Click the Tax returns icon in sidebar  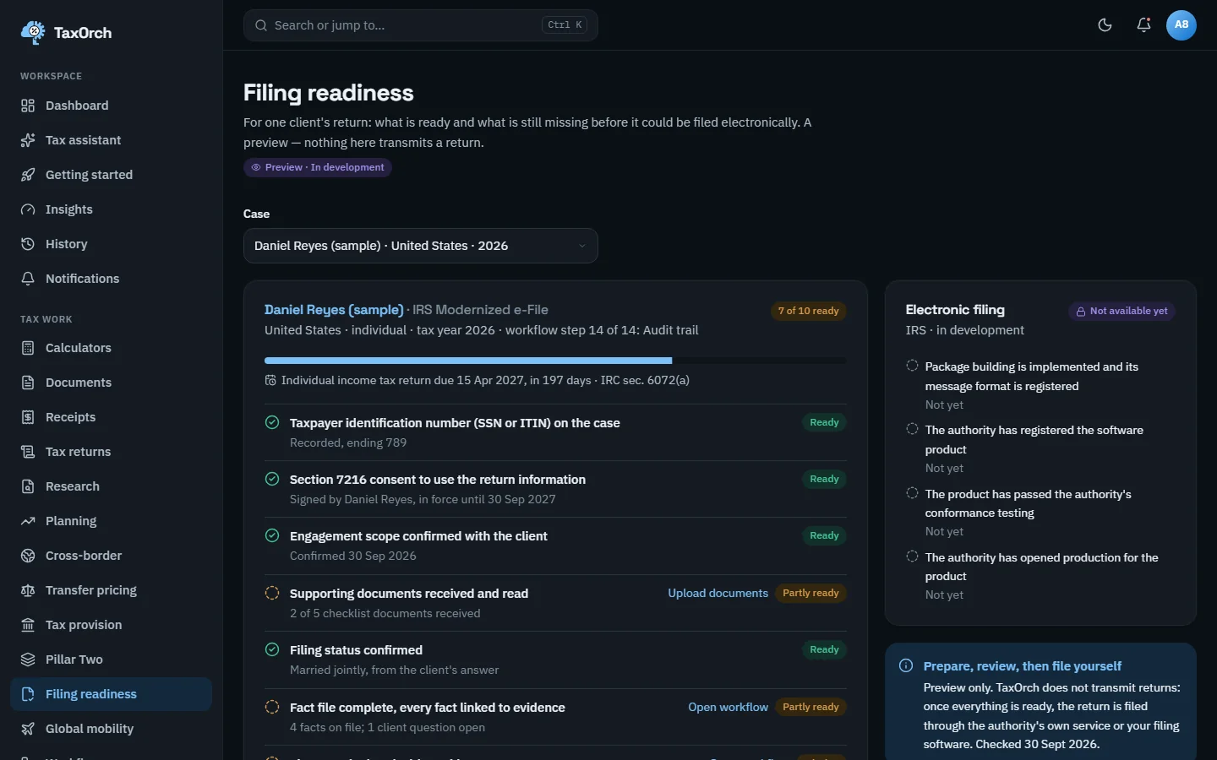click(x=28, y=452)
